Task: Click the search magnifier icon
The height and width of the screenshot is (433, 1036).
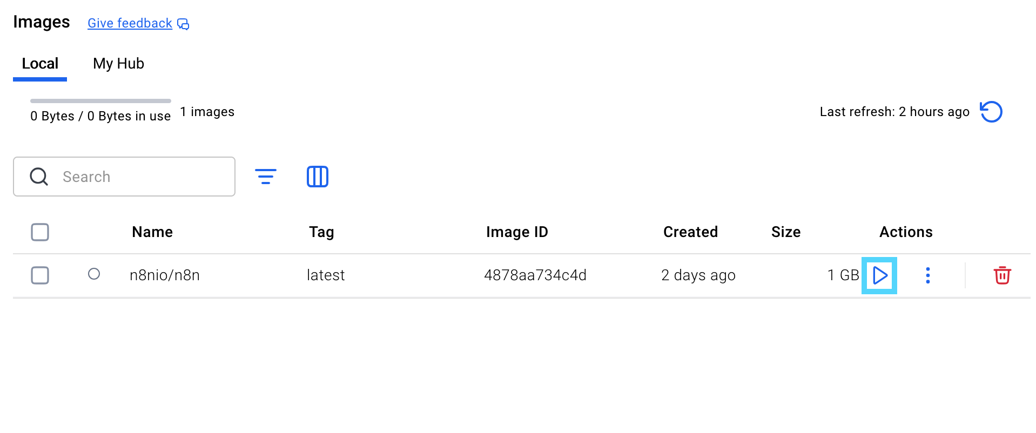Action: tap(39, 177)
